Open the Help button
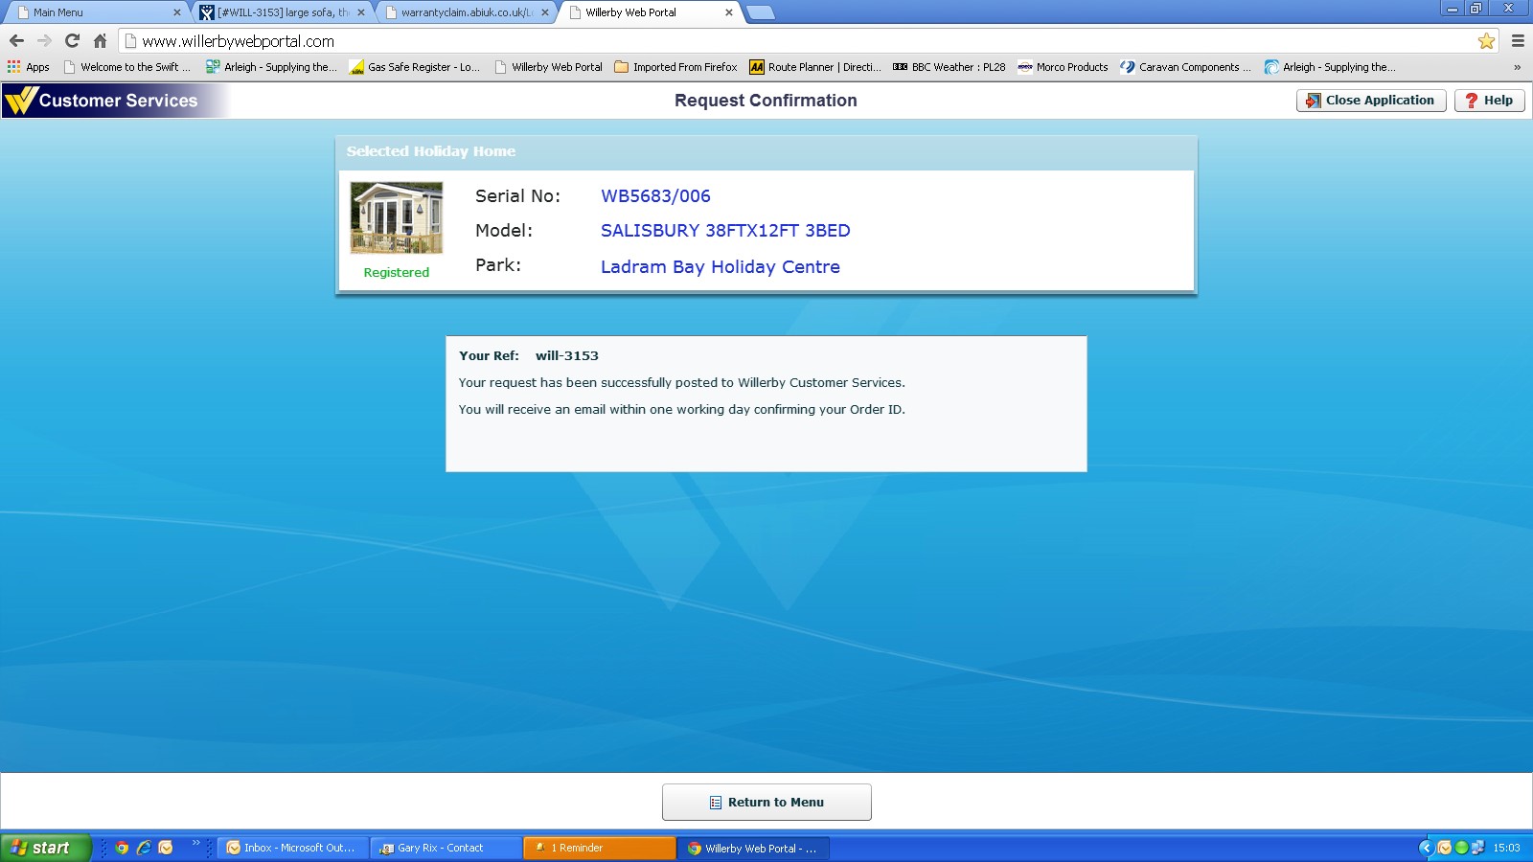The width and height of the screenshot is (1533, 862). coord(1489,101)
